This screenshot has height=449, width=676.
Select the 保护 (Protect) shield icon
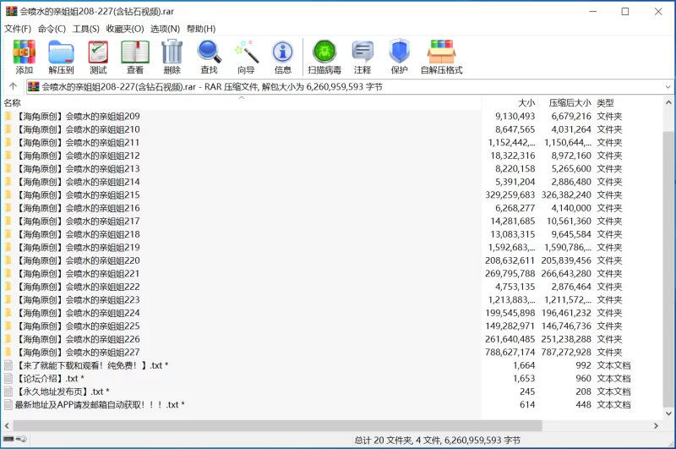pos(399,57)
